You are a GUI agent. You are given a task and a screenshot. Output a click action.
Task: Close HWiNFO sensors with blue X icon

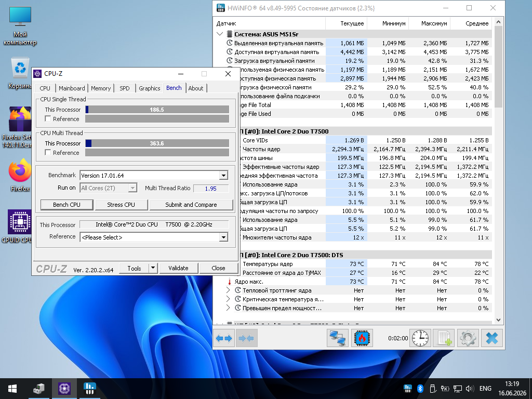point(491,338)
